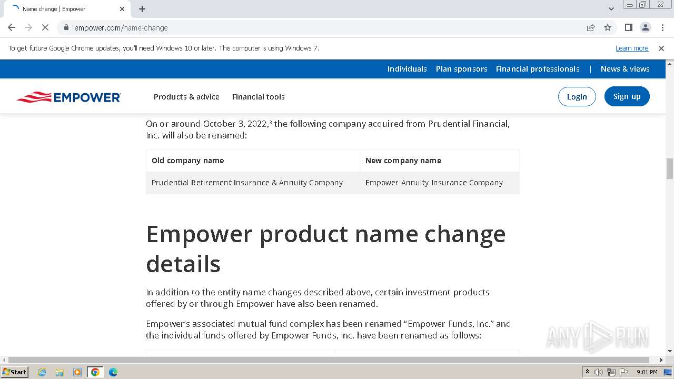Share this page icon
This screenshot has height=379, width=674.
591,27
